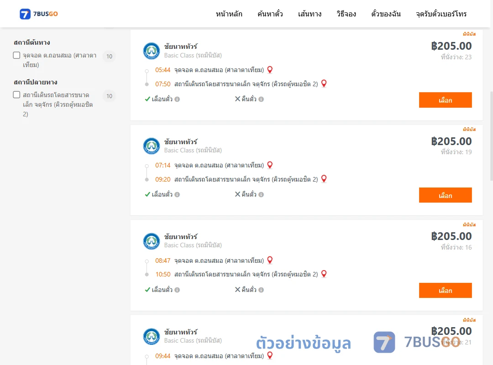
Task: Click seats available text ที่นั่งว่าง: 16
Action: [456, 247]
